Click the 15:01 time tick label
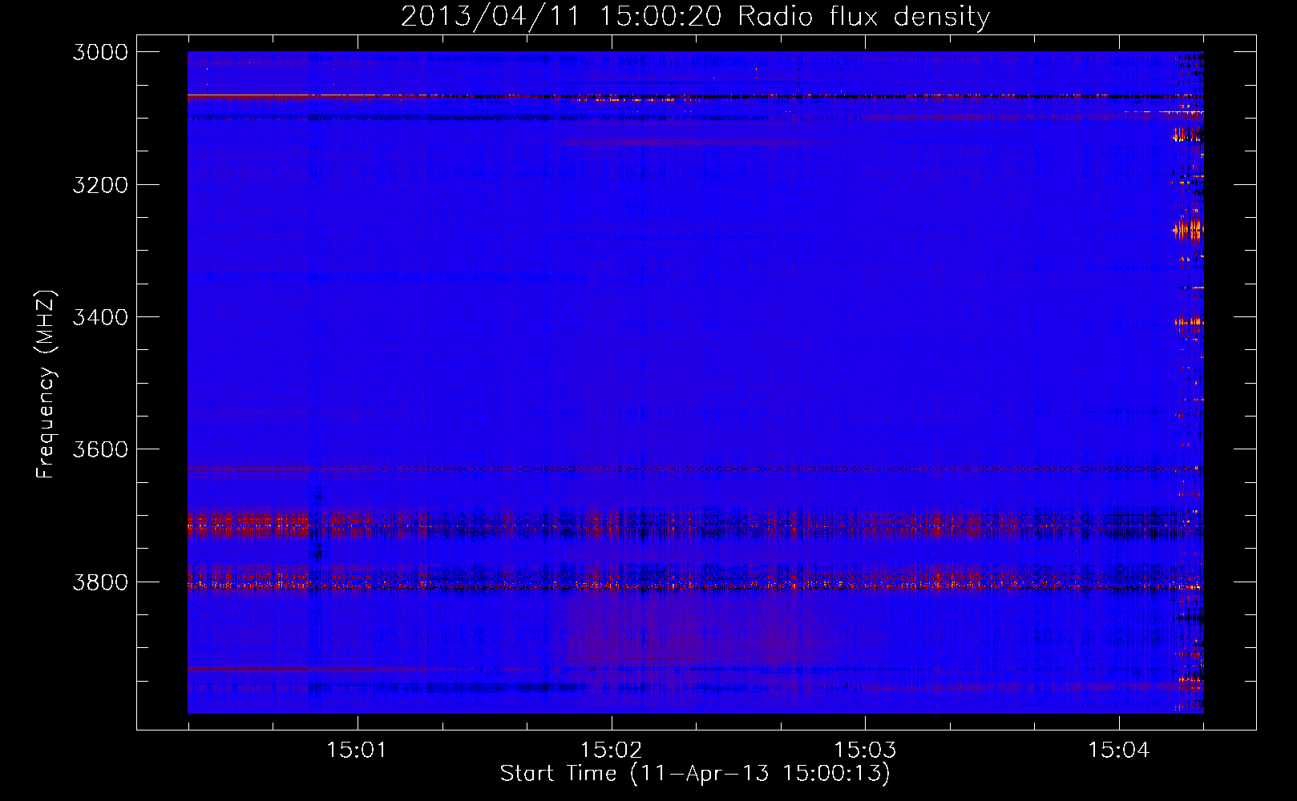Viewport: 1297px width, 801px height. [358, 751]
